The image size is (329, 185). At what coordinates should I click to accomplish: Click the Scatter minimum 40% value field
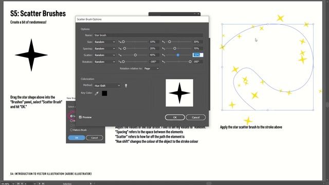tap(154, 55)
